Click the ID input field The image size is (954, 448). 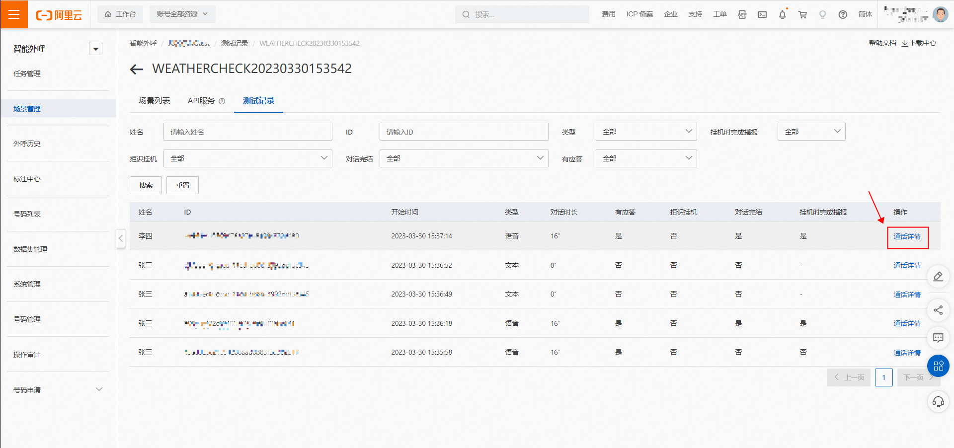(x=464, y=132)
